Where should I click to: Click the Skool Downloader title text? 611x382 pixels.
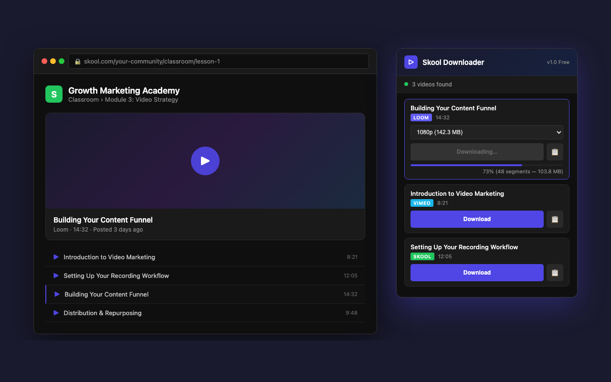point(453,62)
